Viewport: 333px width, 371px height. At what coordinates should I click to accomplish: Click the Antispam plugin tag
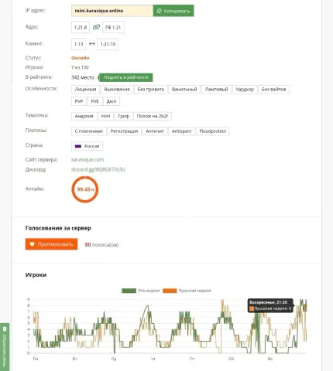pos(182,131)
